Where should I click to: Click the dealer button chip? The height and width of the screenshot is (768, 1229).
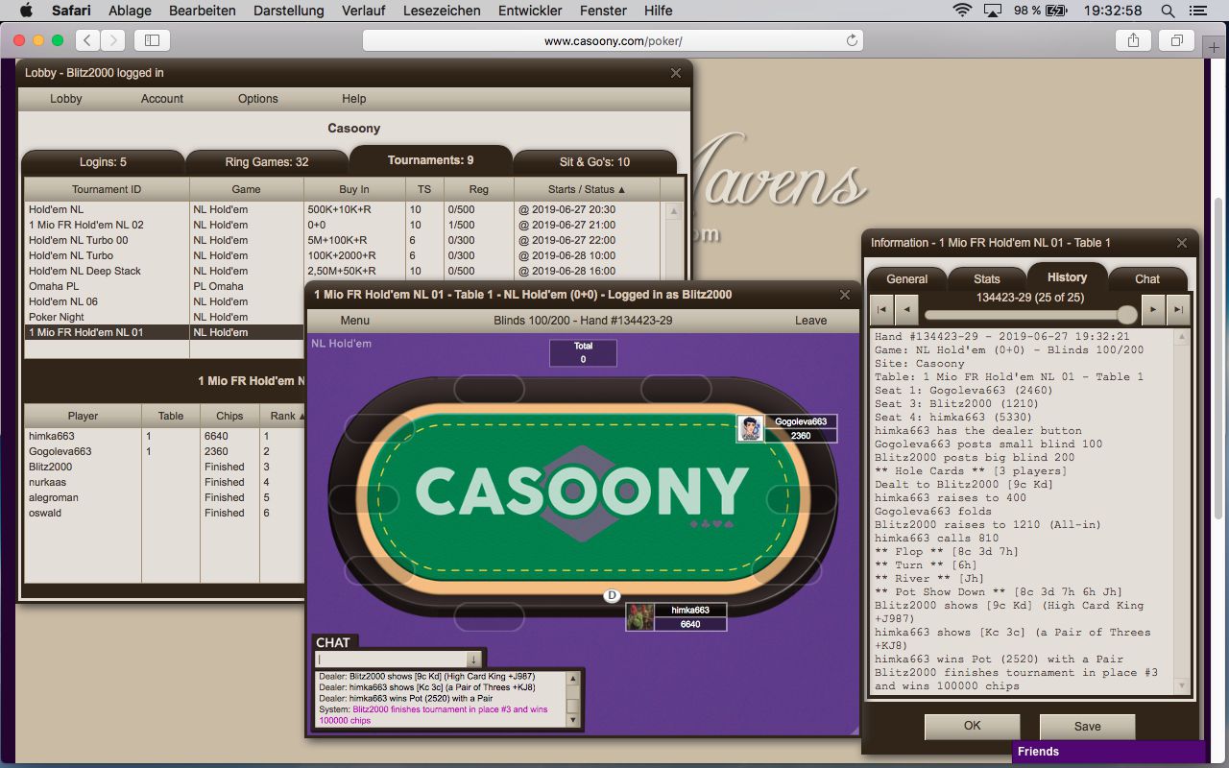[x=613, y=596]
